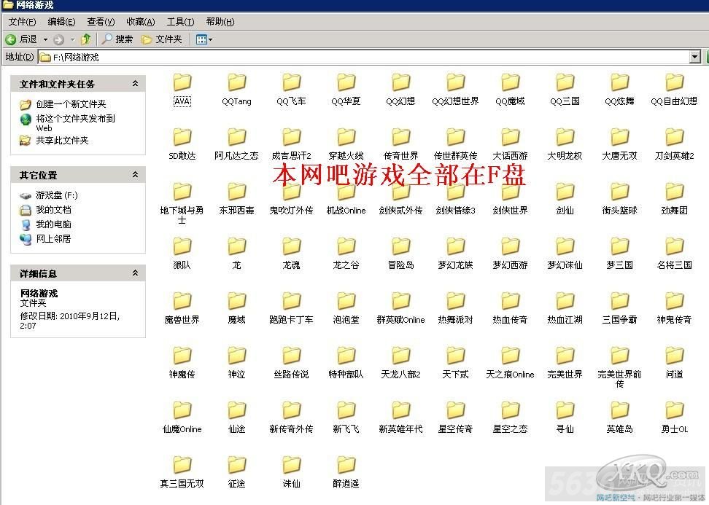The image size is (709, 505).
Task: Select the 泡泡堂 folder
Action: (346, 308)
